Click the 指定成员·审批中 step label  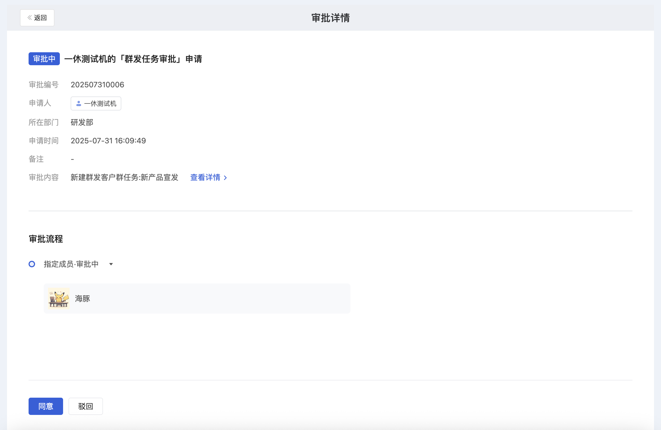(71, 264)
